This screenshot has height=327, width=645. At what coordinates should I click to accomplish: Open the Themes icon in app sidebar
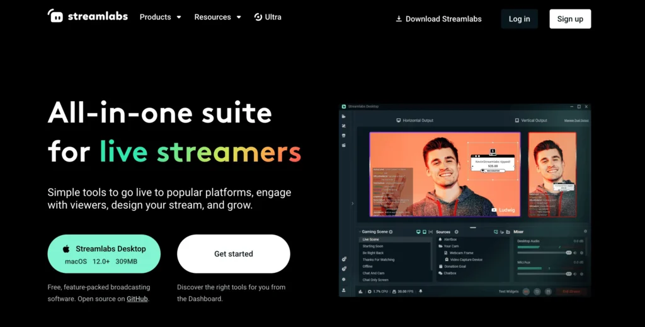(344, 126)
